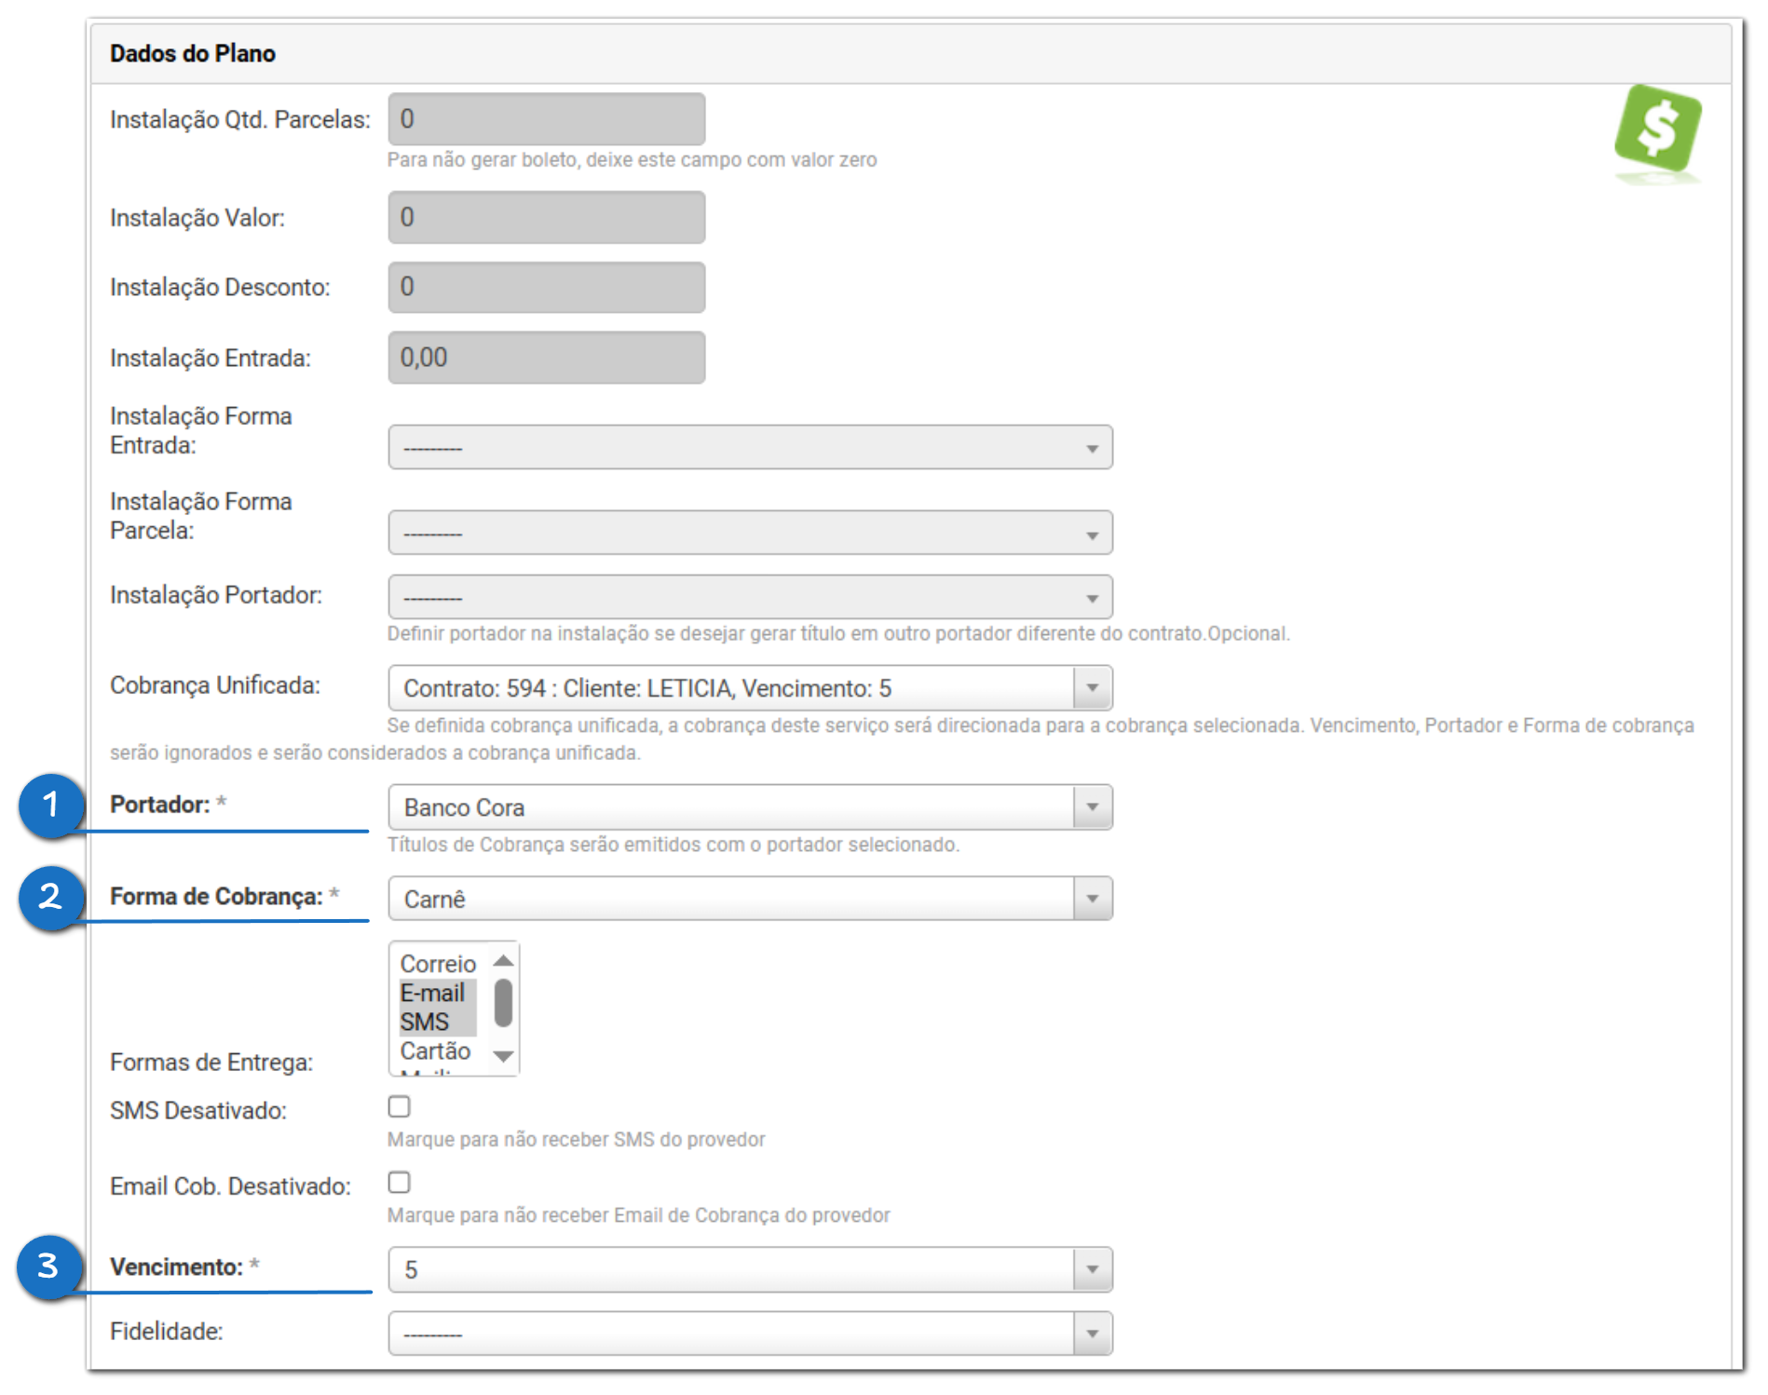Open the Instalação Portador dropdown

coord(750,597)
